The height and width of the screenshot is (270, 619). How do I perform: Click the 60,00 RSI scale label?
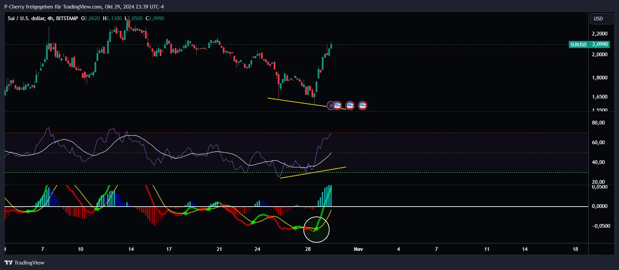[x=598, y=142]
